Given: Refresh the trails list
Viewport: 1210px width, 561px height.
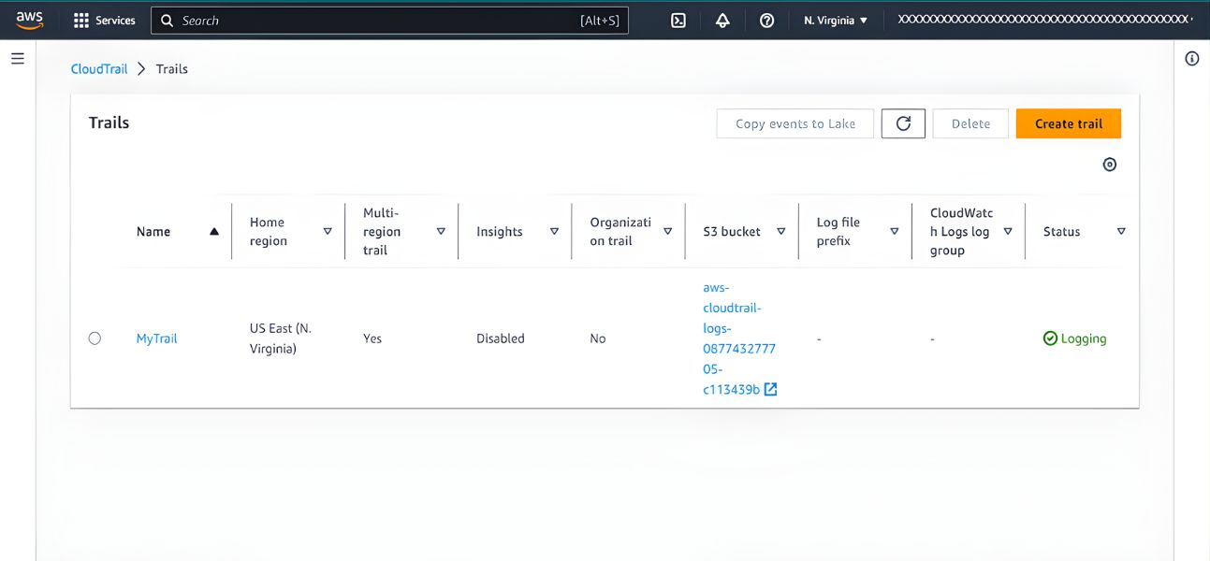Looking at the screenshot, I should pyautogui.click(x=902, y=122).
